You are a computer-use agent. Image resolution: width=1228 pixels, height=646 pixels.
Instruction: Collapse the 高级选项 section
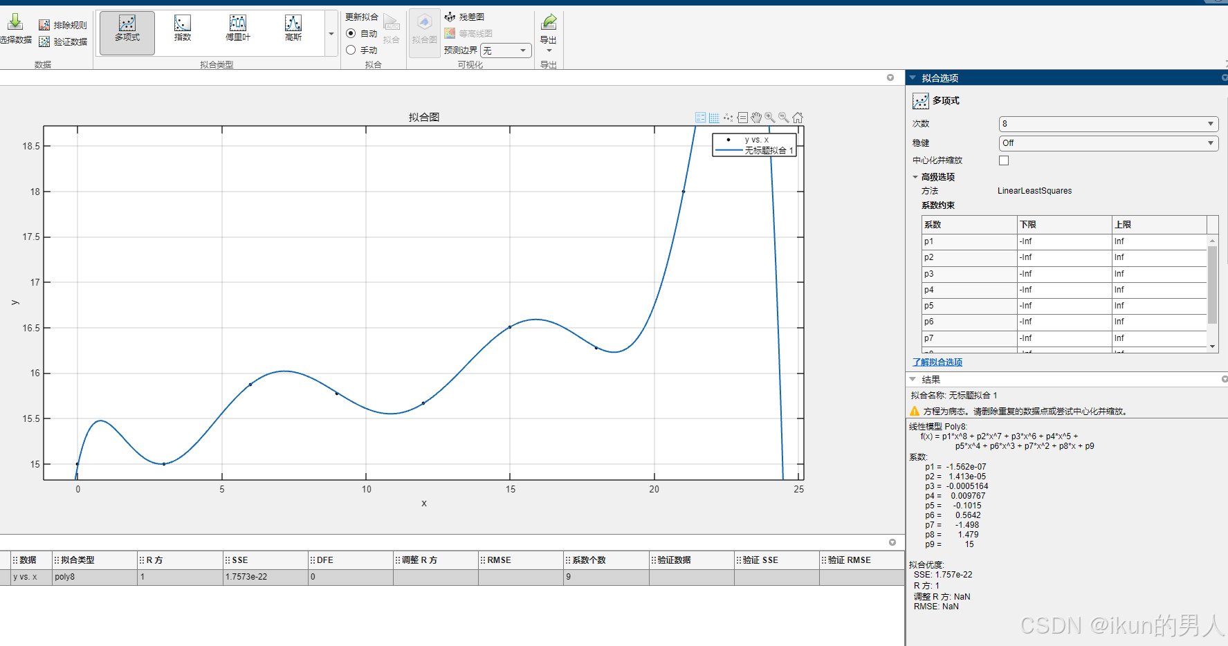915,176
